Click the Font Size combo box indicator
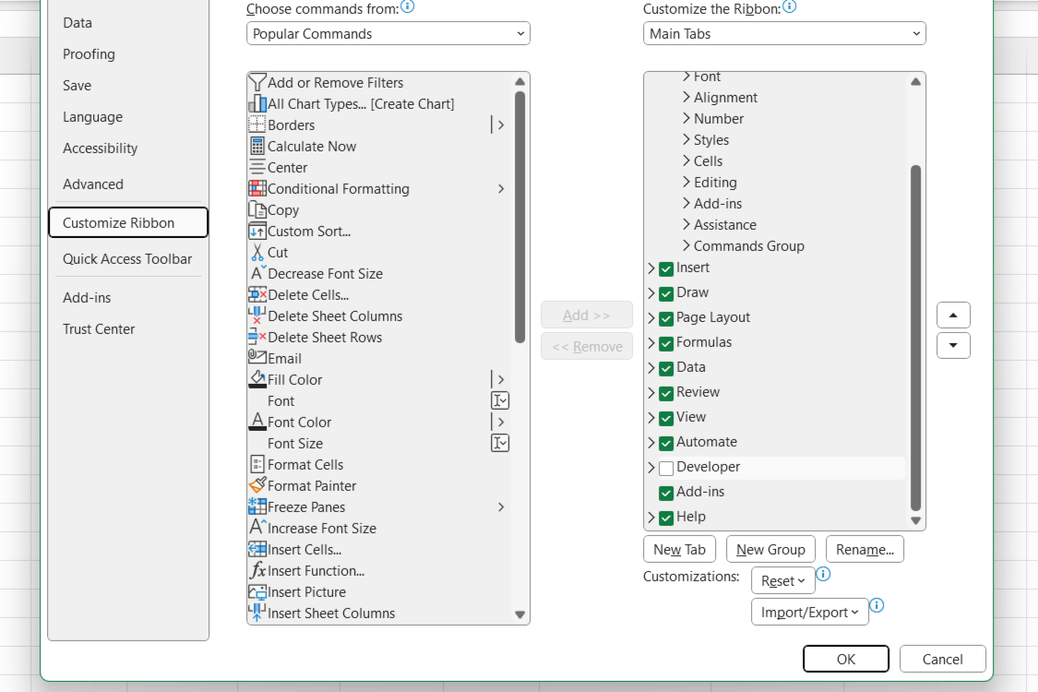Screen dimensions: 1038x692 pos(500,443)
